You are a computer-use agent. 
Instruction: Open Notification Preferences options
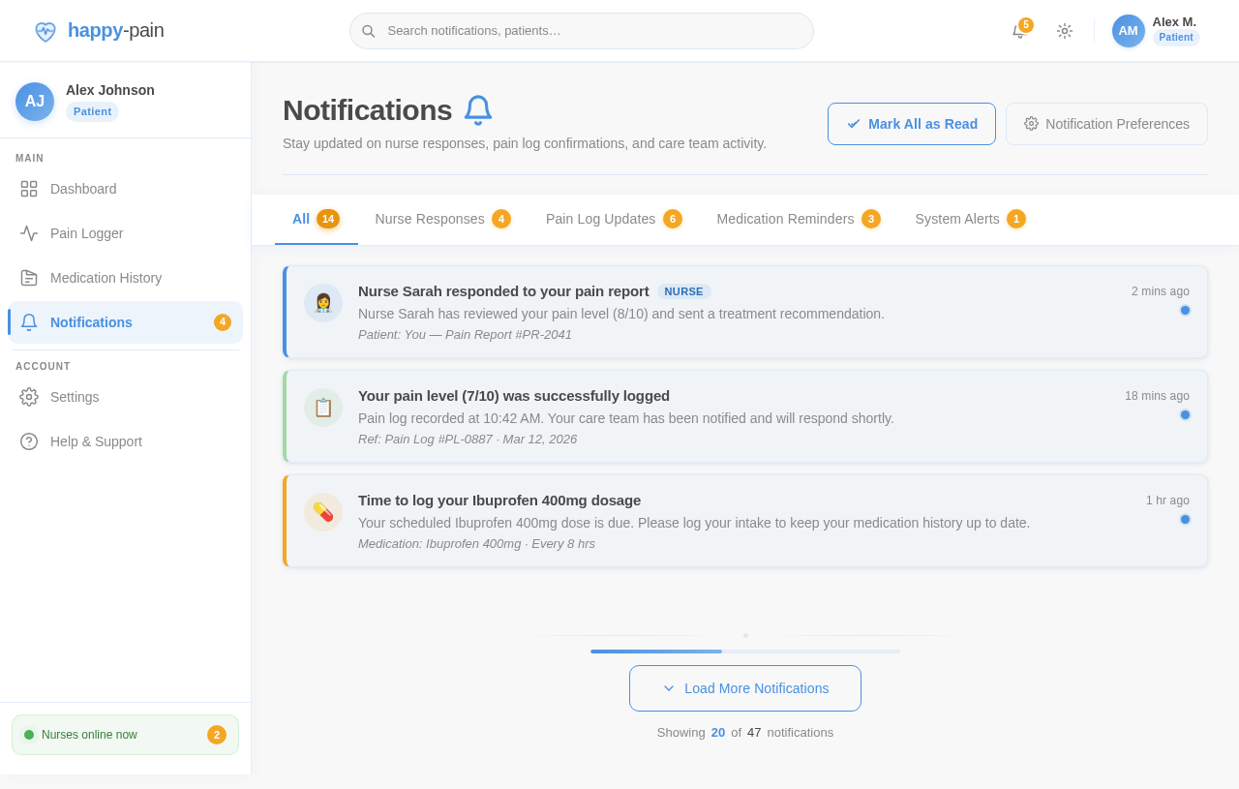[1106, 124]
